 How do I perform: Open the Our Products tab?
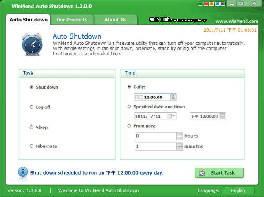pos(72,20)
